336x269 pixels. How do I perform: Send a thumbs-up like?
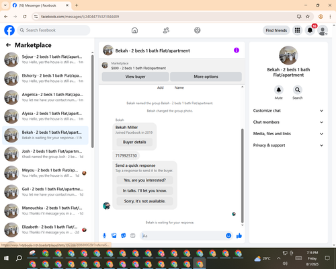tap(239, 235)
